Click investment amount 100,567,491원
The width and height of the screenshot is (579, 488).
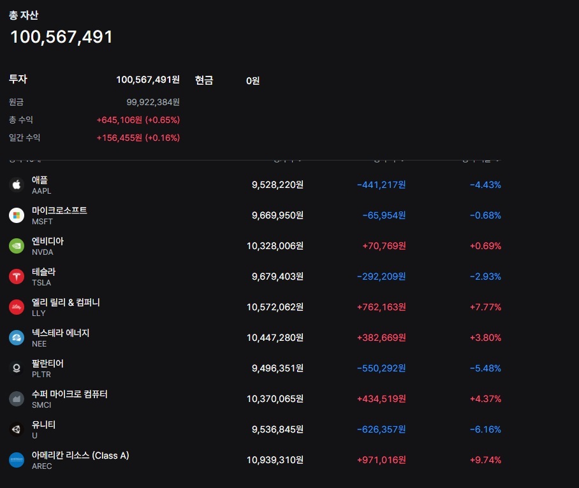click(x=148, y=80)
